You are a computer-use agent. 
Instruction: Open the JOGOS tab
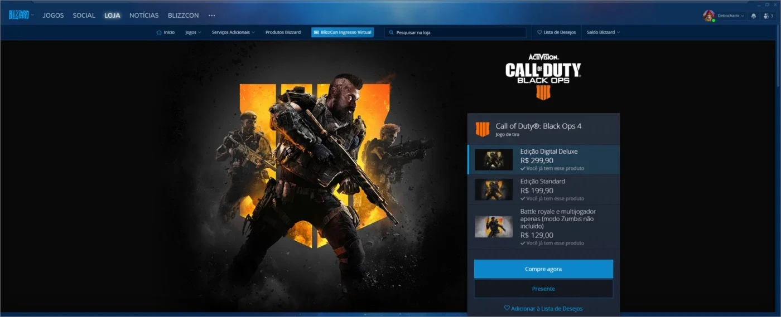tap(53, 16)
